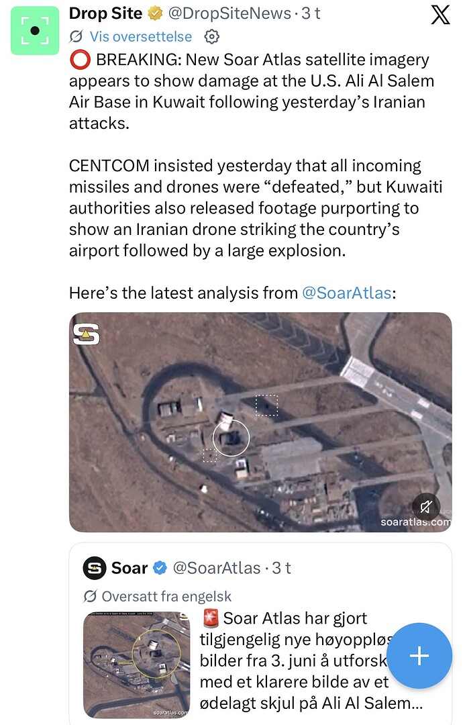Click Soar's blue verified checkmark
The height and width of the screenshot is (725, 463).
tap(160, 568)
